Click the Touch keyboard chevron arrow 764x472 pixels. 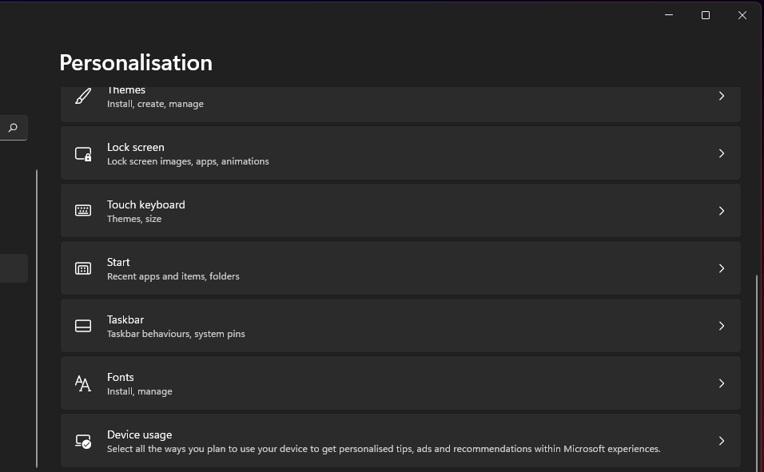click(x=722, y=211)
